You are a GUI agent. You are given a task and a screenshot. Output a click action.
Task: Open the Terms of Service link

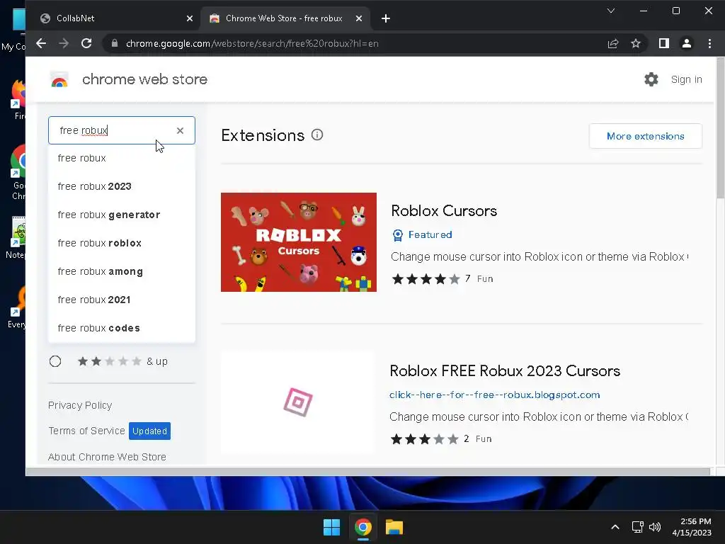tap(86, 431)
